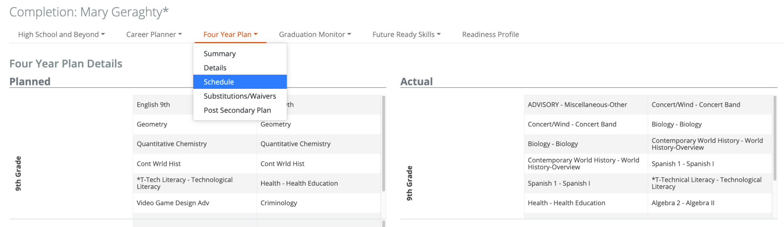The width and height of the screenshot is (784, 227).
Task: Switch to the Readiness Profile tab
Action: (x=490, y=34)
